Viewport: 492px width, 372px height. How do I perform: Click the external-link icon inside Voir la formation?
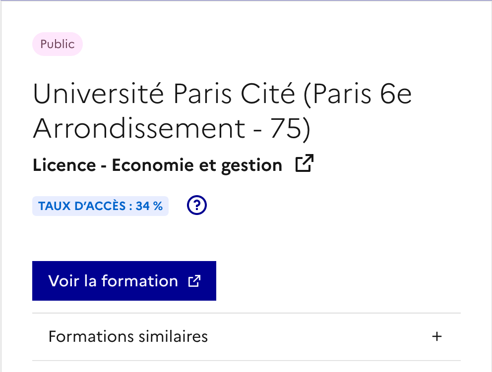[x=194, y=281]
